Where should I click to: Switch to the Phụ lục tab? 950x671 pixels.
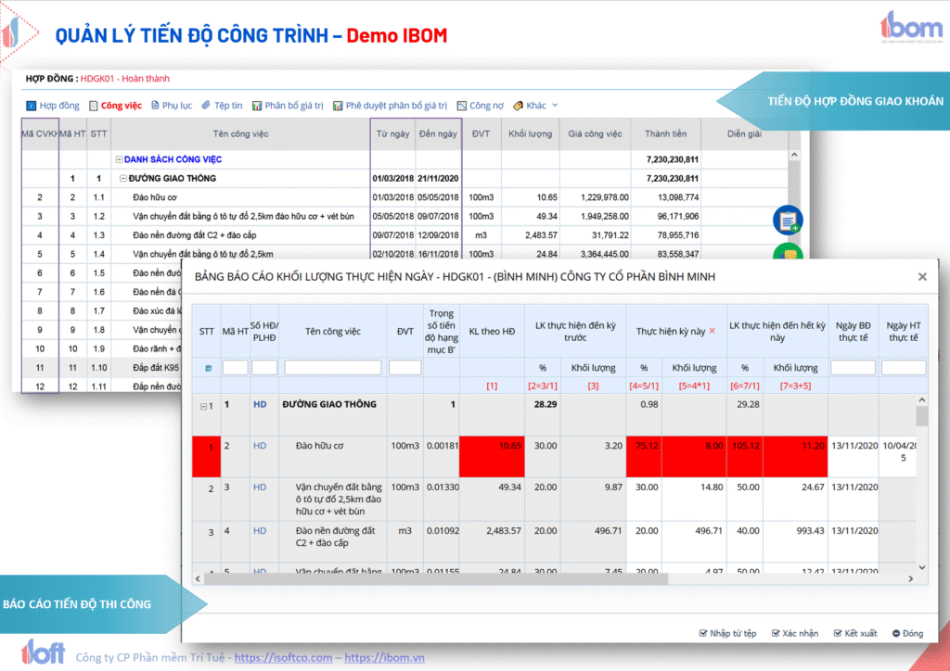171,106
